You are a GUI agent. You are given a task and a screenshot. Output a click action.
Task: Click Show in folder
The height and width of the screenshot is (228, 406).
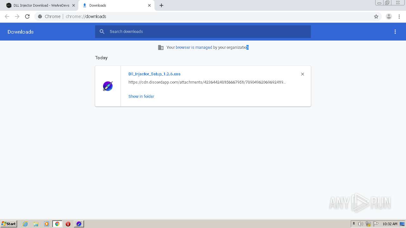tap(141, 96)
